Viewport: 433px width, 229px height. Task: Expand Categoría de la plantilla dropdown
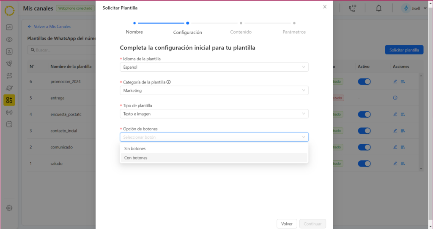click(x=214, y=90)
